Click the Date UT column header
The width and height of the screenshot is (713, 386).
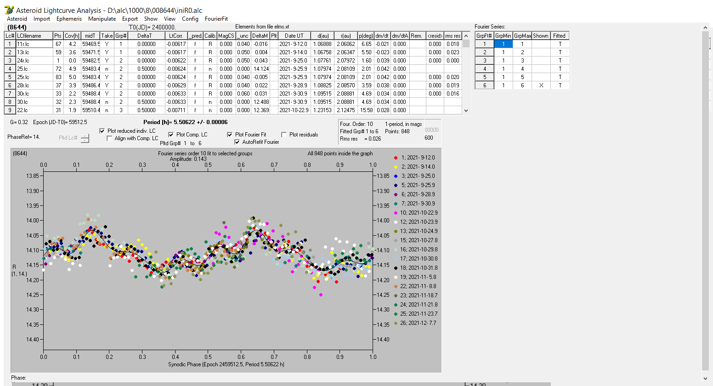[x=294, y=36]
